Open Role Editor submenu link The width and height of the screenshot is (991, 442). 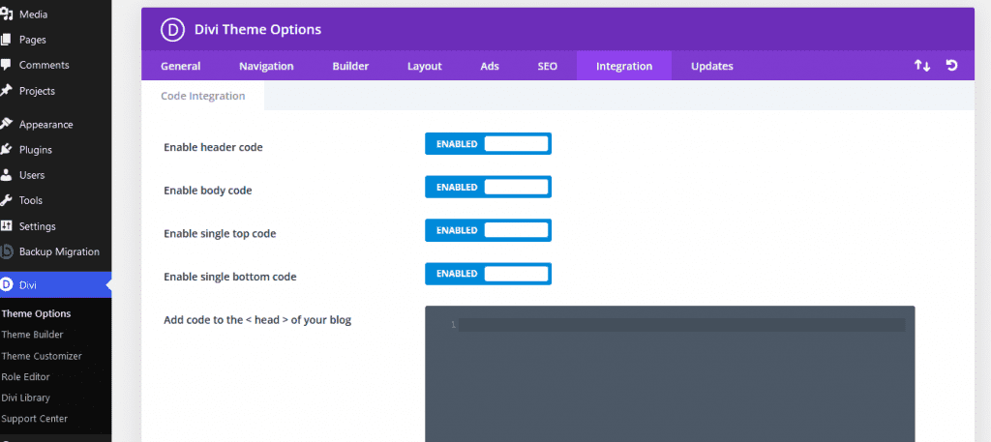tap(25, 377)
